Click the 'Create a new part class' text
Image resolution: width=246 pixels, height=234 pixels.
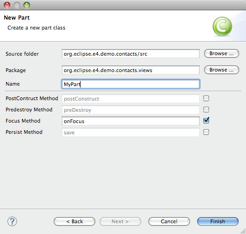point(36,28)
